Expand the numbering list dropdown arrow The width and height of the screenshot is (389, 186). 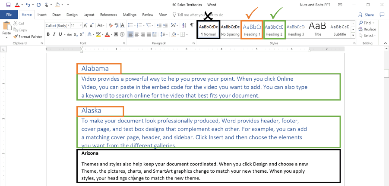coord(144,25)
